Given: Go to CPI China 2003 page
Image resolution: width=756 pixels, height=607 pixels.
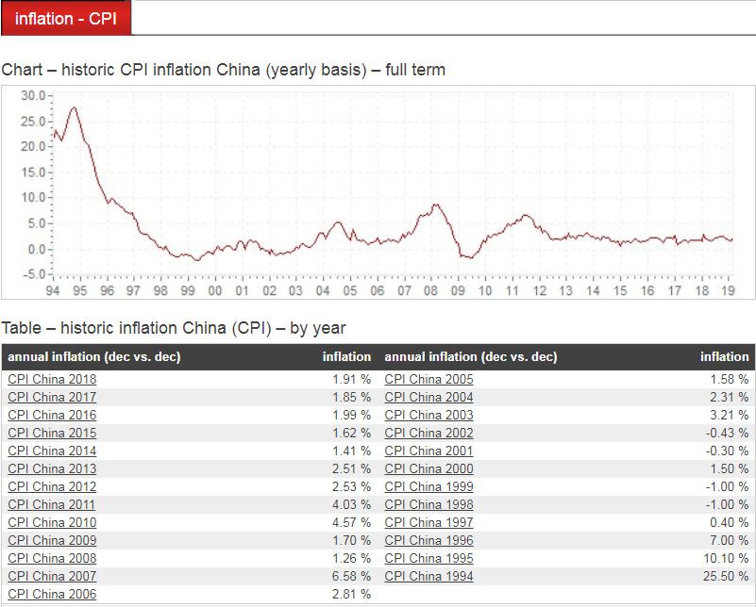Looking at the screenshot, I should [429, 415].
